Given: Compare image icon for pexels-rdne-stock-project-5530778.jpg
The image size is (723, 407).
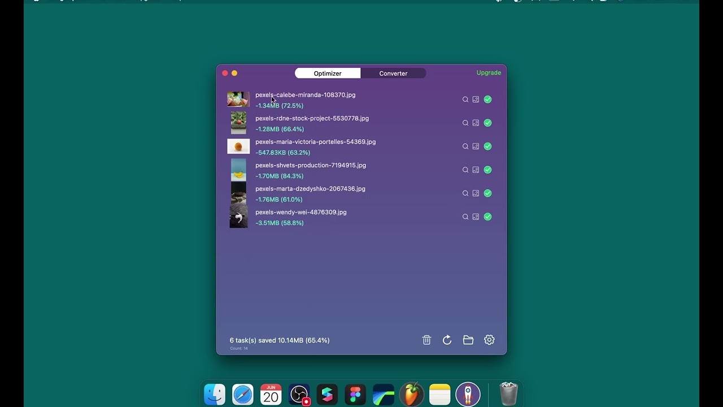Looking at the screenshot, I should point(476,123).
